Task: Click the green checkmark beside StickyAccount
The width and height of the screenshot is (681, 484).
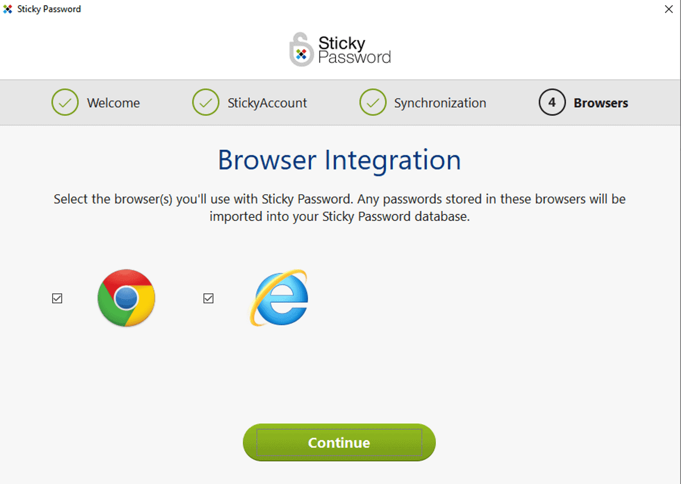Action: pos(205,103)
